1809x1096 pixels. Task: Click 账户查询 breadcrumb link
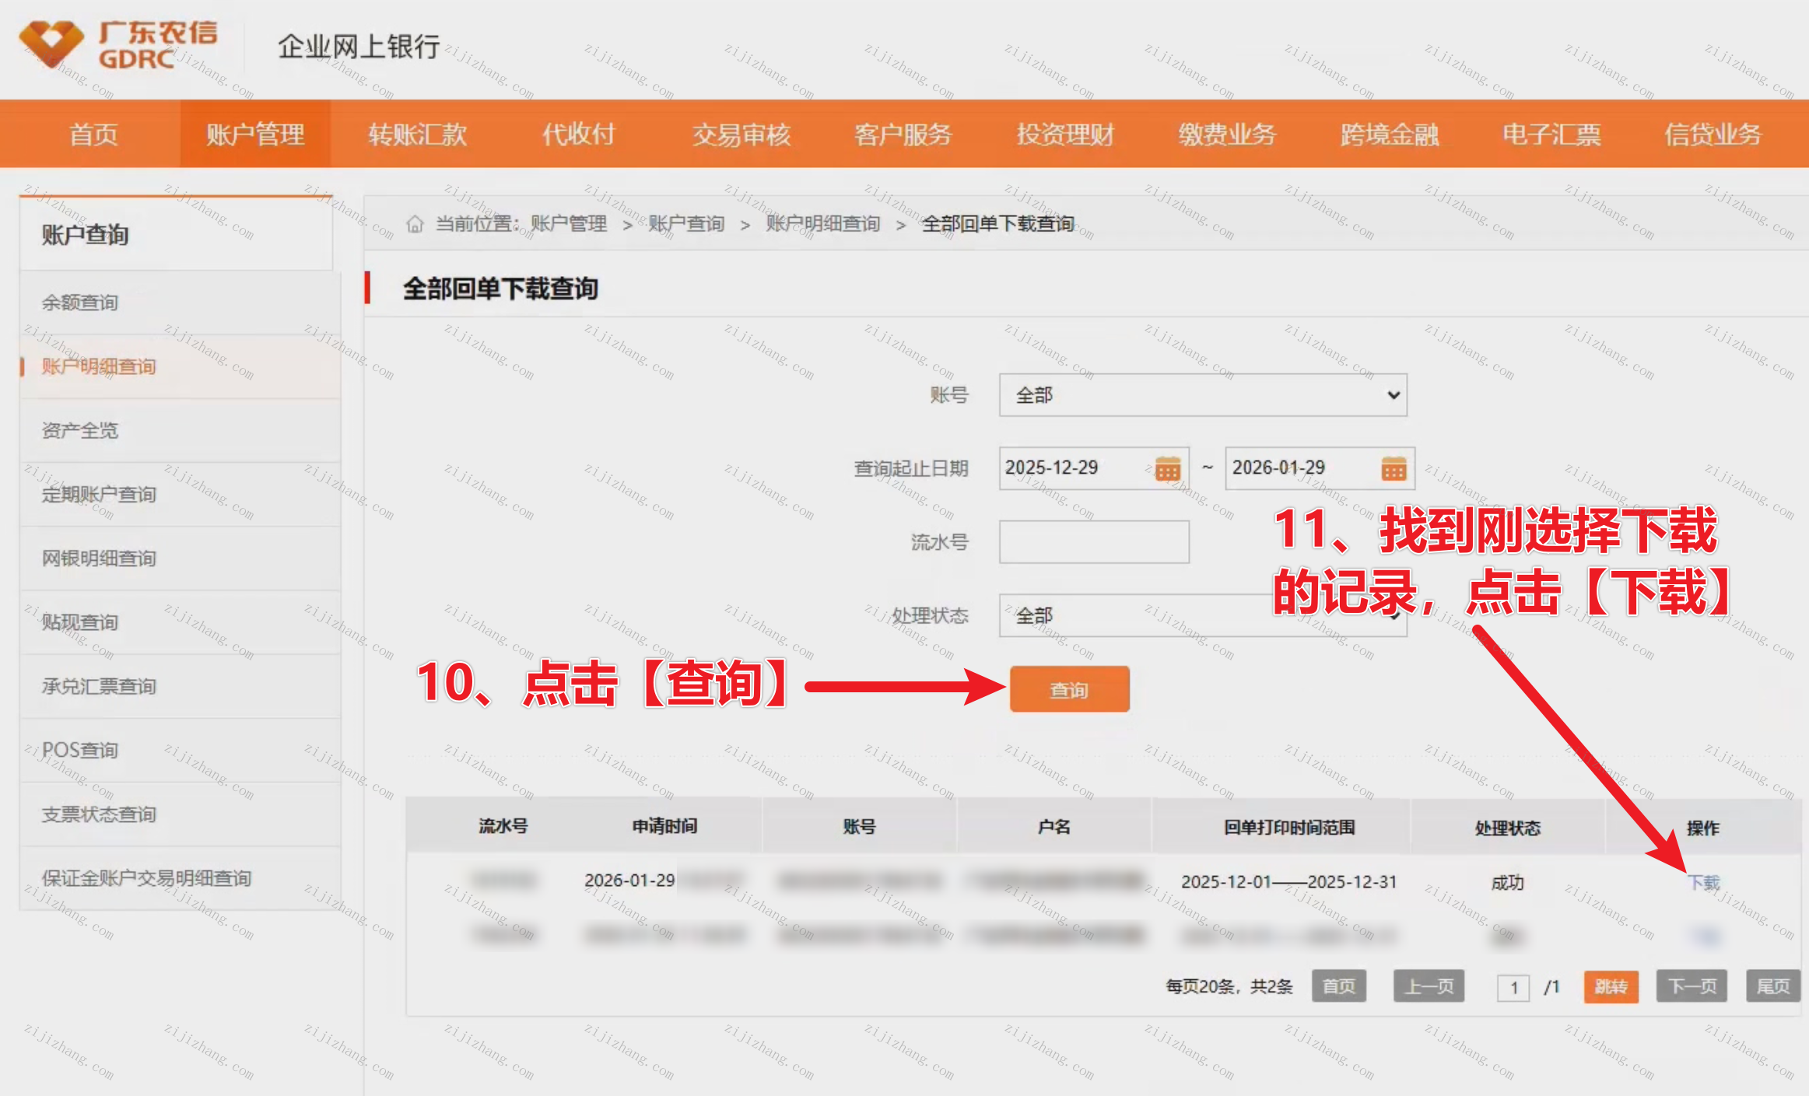tap(686, 224)
